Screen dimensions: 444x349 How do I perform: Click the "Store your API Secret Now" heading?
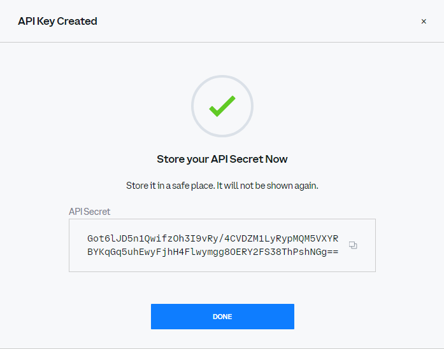point(222,159)
